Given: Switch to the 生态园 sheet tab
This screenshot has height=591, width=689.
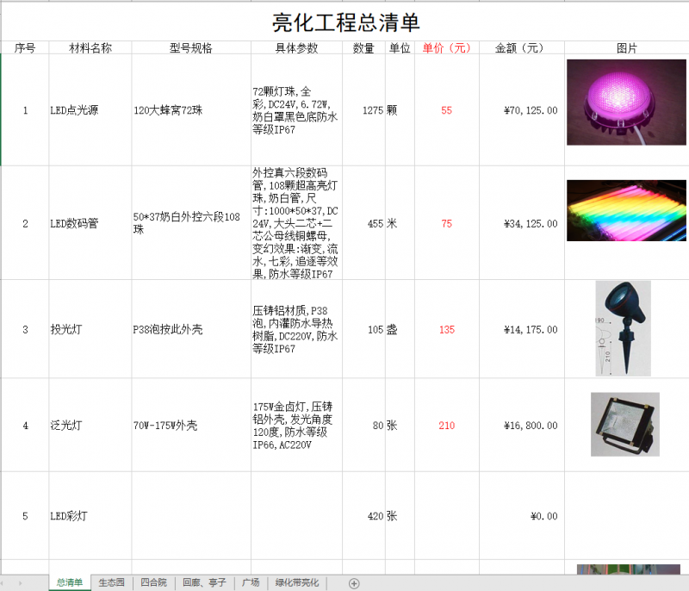Looking at the screenshot, I should point(111,583).
